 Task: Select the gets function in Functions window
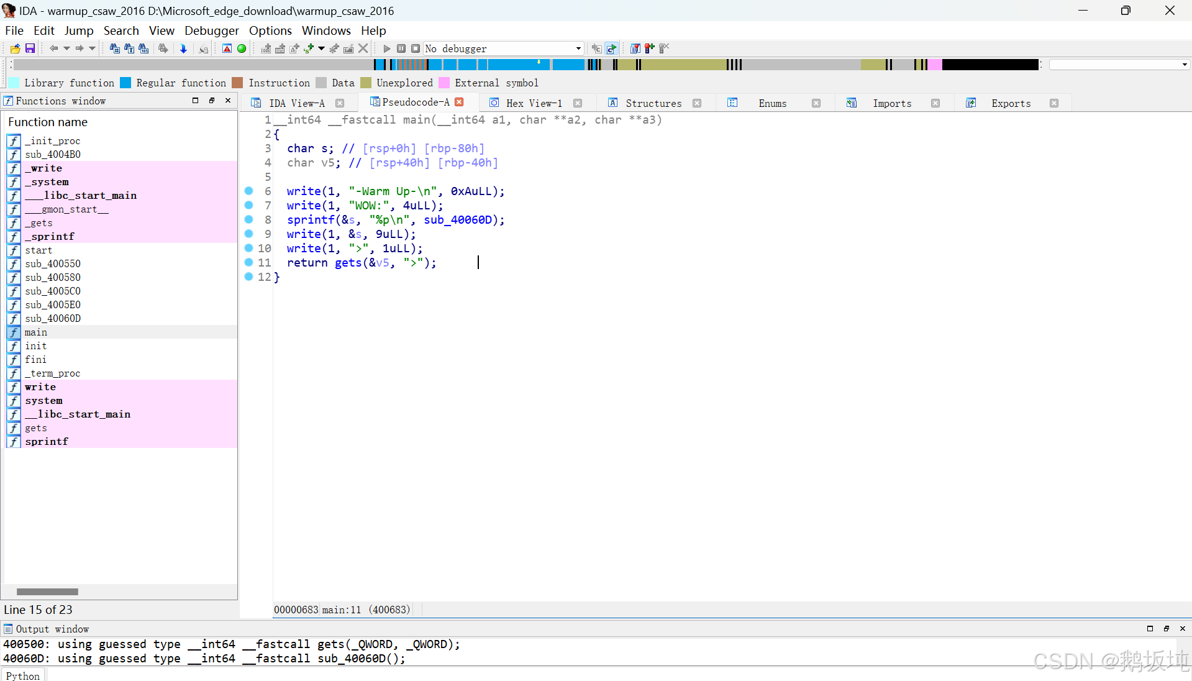36,428
